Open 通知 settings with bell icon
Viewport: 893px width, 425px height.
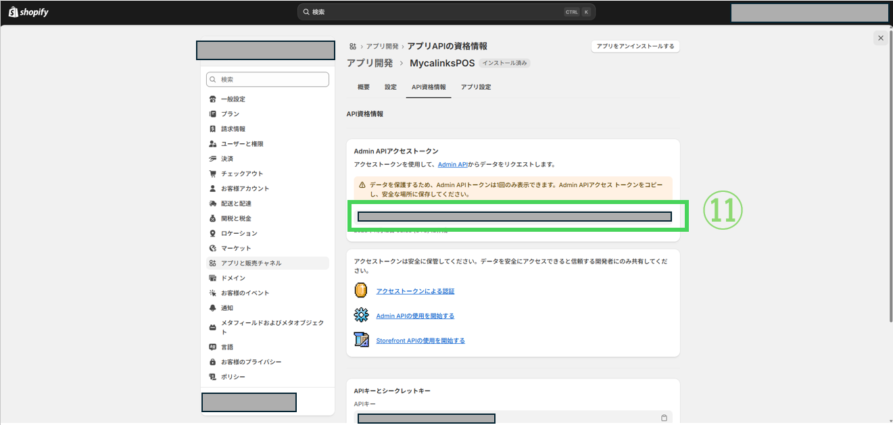point(226,308)
